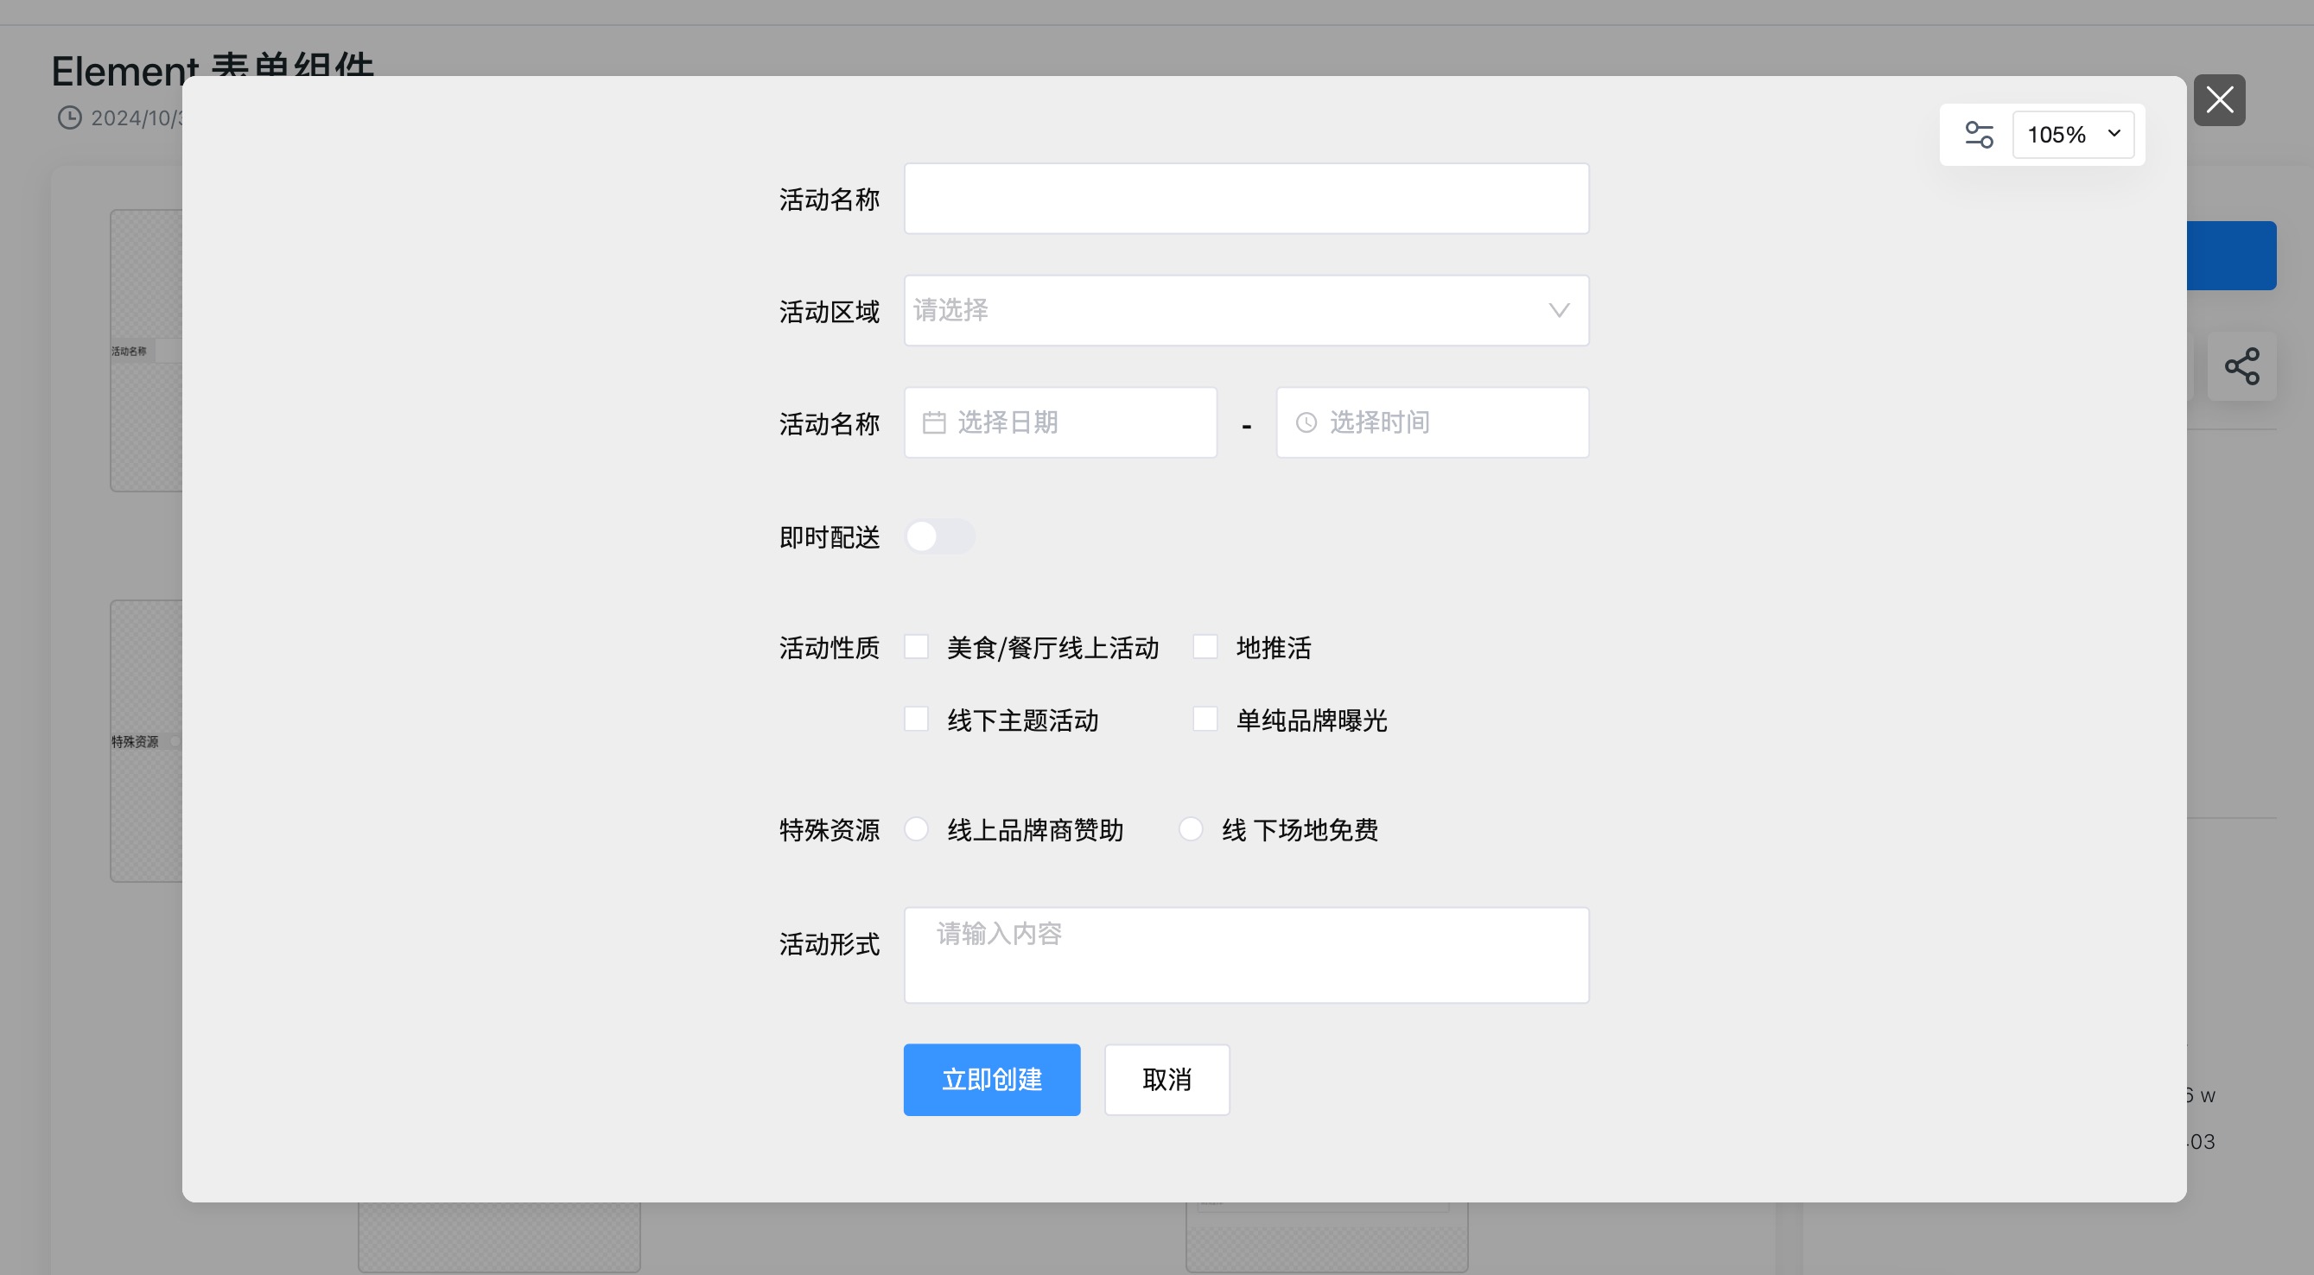The image size is (2314, 1275).
Task: Toggle the 即时配送 switch
Action: [x=939, y=536]
